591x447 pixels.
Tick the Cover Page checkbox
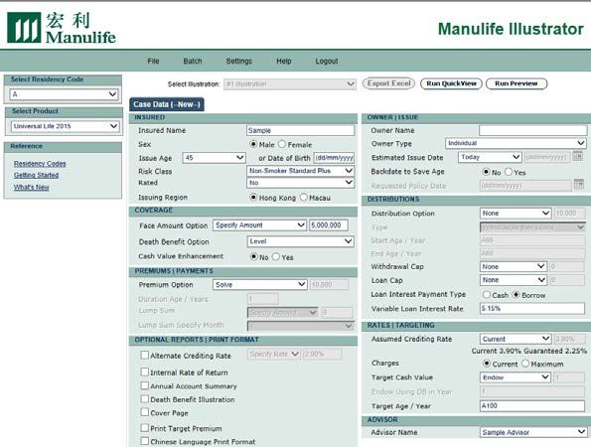[144, 412]
